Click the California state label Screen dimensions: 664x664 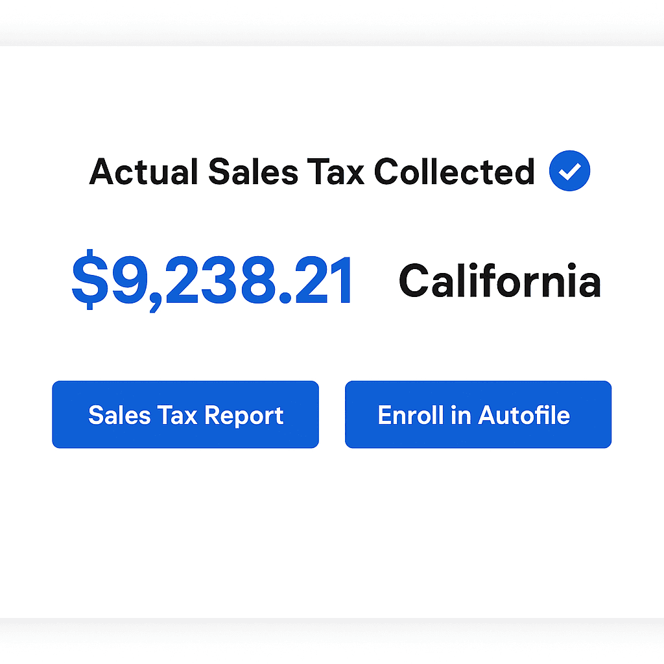click(x=500, y=280)
